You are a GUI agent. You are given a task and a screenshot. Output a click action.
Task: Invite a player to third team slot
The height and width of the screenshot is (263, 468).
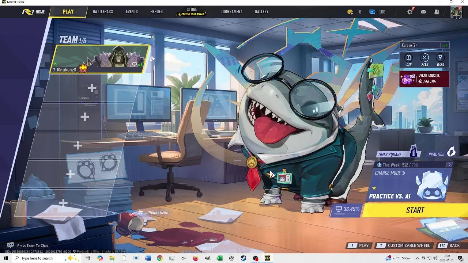[85, 117]
